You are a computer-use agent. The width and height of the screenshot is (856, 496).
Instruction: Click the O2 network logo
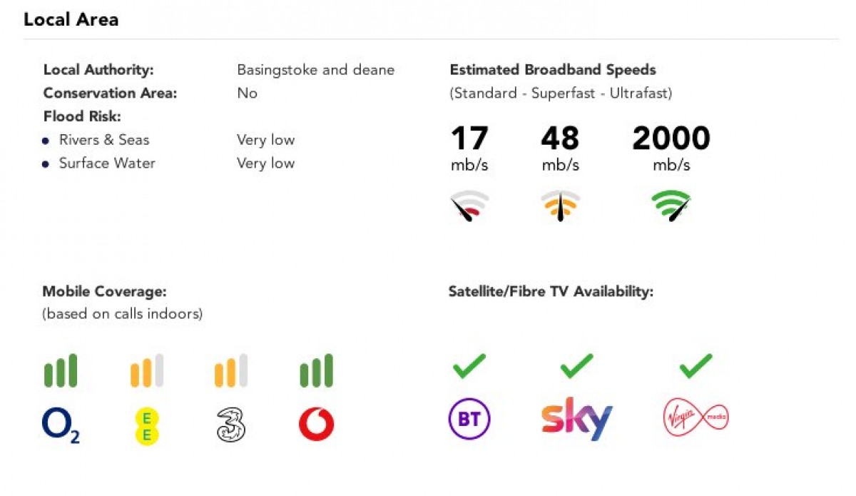[61, 425]
